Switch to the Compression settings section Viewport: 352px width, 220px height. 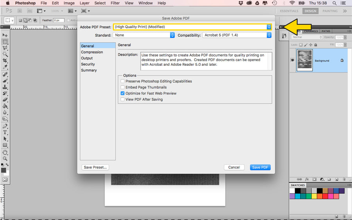(x=92, y=52)
